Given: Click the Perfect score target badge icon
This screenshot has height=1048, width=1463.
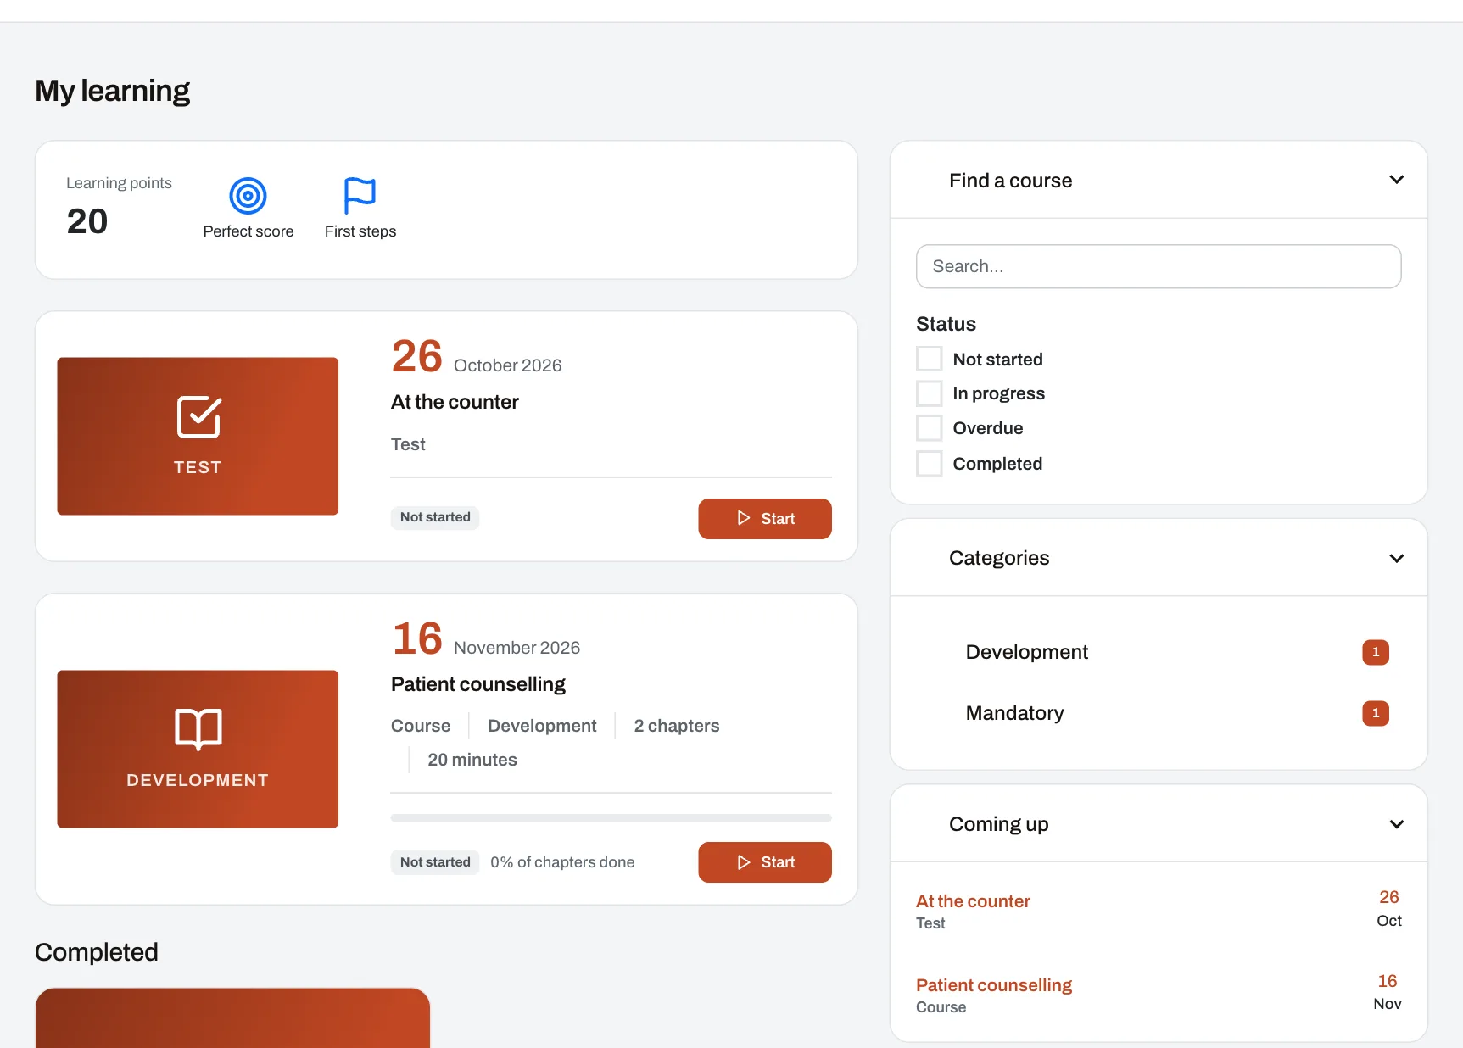Looking at the screenshot, I should 248,196.
